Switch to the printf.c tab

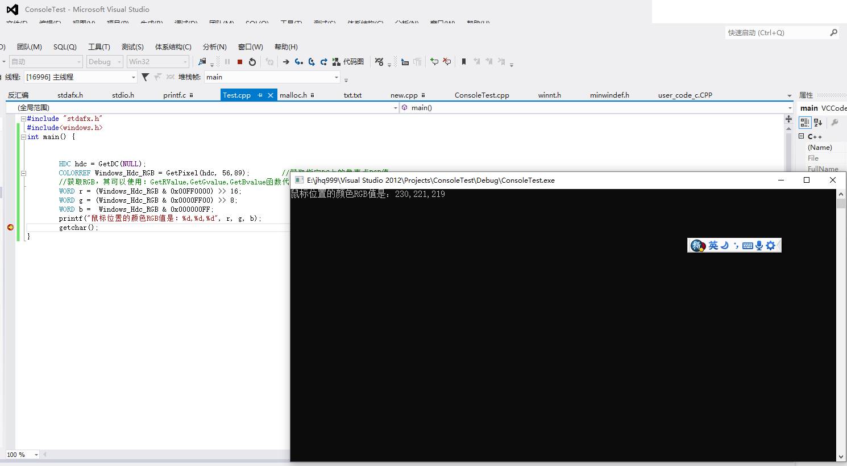(x=175, y=95)
